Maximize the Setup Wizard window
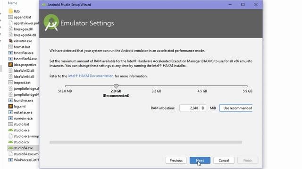 click(243, 5)
